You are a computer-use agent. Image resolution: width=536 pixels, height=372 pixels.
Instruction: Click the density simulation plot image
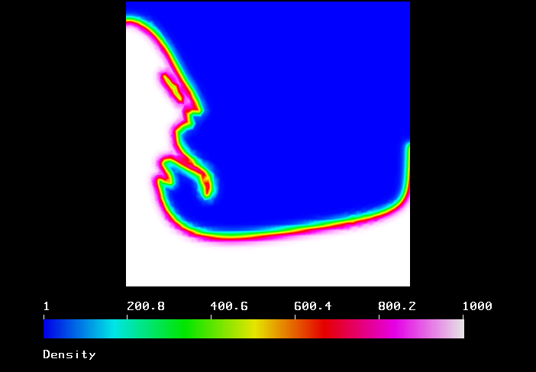click(x=268, y=144)
